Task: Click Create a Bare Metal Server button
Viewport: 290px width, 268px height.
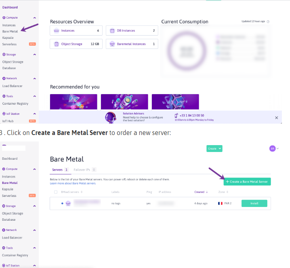Action: (247, 181)
